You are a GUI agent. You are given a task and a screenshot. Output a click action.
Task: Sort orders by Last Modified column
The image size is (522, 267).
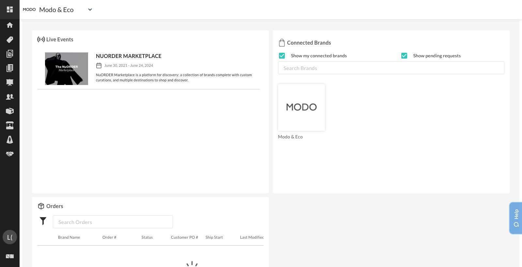252,237
